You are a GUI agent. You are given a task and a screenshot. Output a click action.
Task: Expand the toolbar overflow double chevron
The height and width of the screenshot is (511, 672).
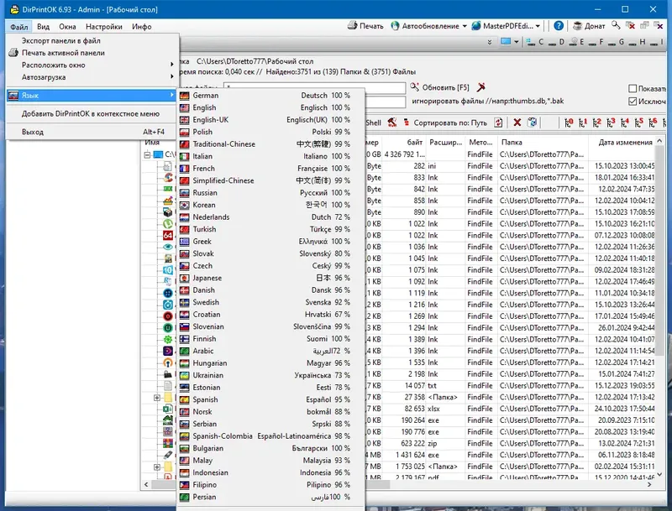490,42
